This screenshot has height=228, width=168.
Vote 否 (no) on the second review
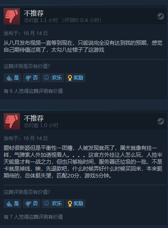32,204
